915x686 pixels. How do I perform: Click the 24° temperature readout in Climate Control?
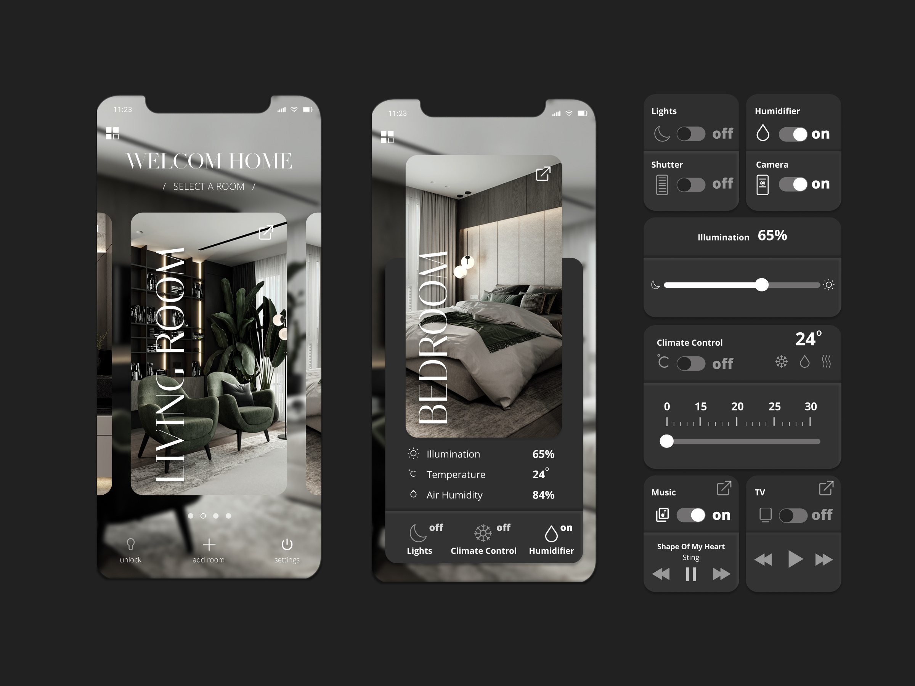pos(808,339)
